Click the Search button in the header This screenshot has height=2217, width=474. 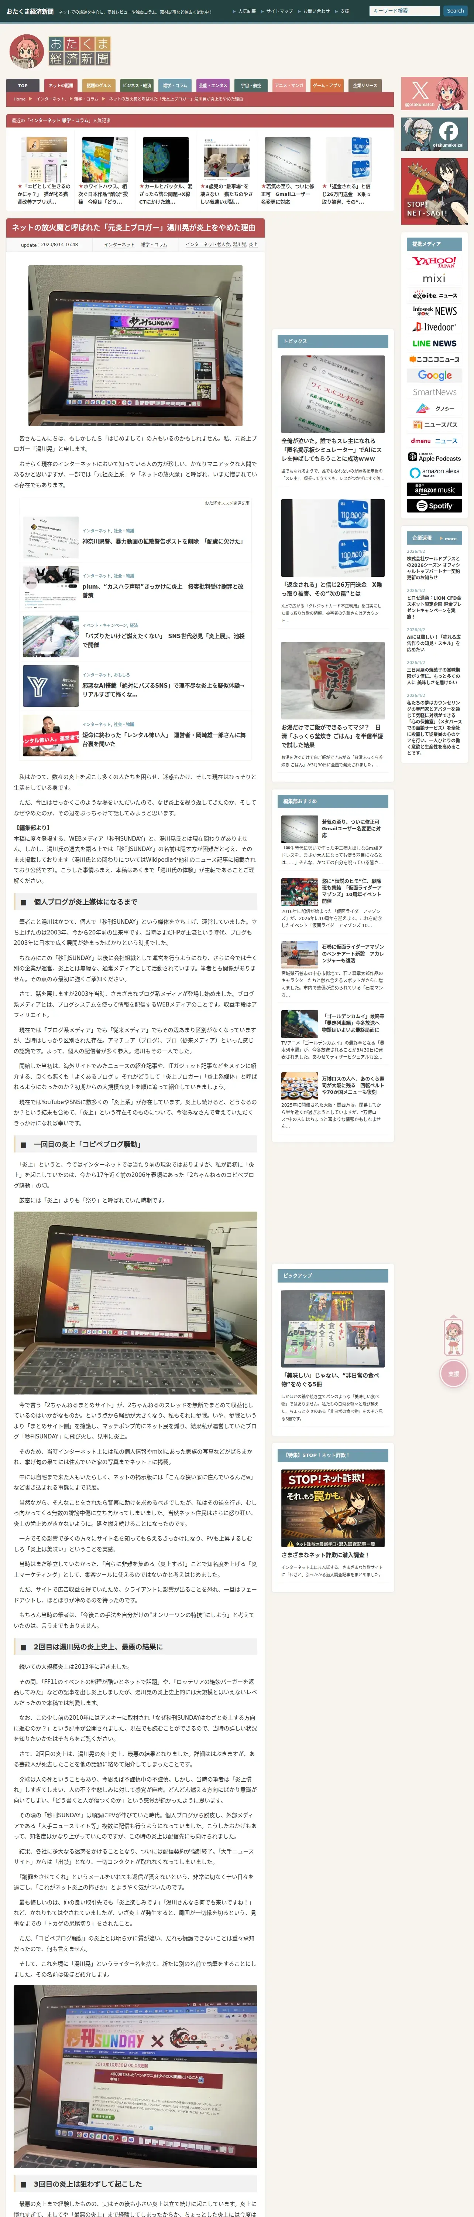tap(455, 11)
